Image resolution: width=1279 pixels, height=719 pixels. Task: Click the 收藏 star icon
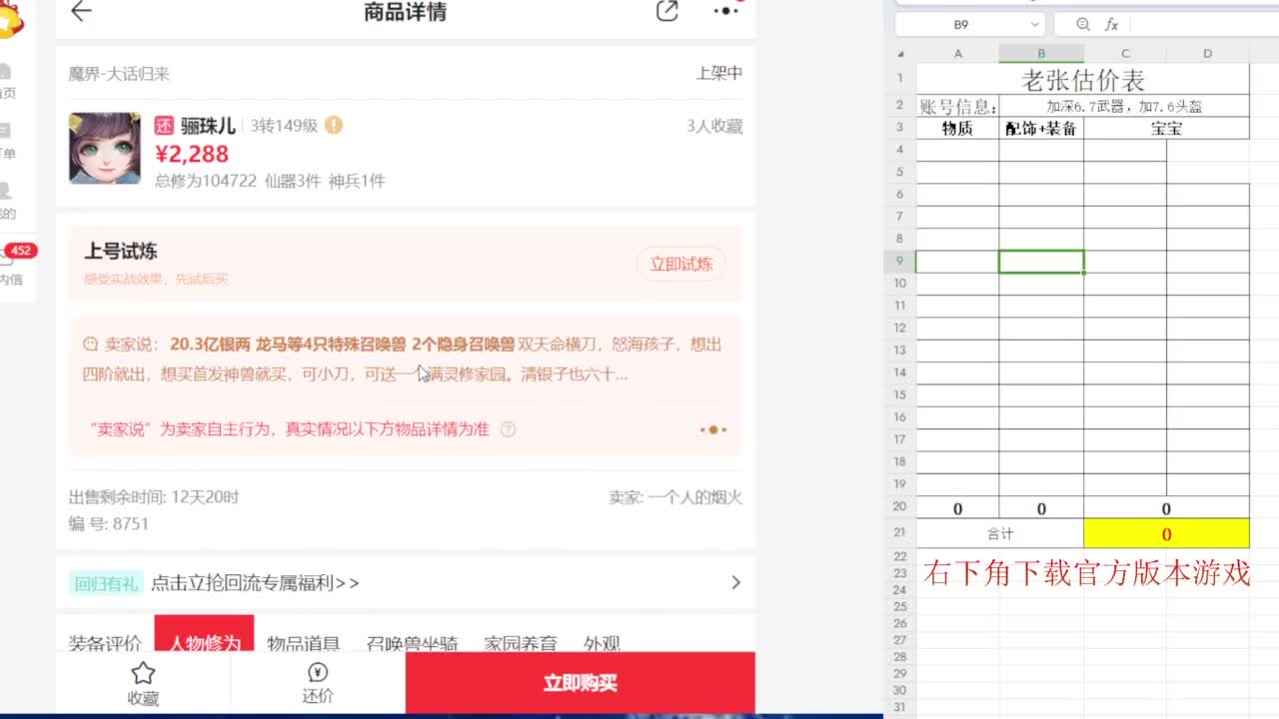(x=143, y=673)
